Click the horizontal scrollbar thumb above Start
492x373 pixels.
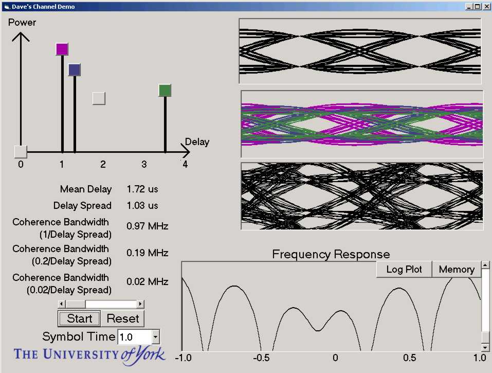coord(76,304)
